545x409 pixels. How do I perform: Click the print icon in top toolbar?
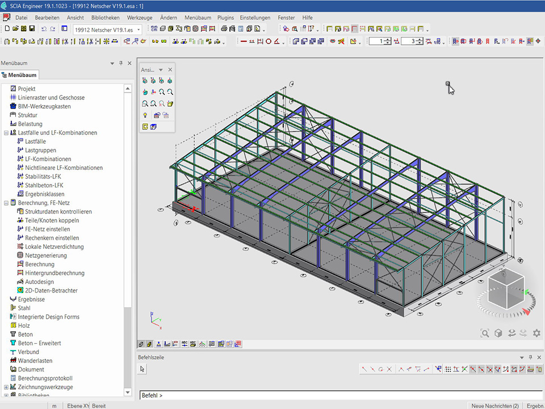click(224, 29)
